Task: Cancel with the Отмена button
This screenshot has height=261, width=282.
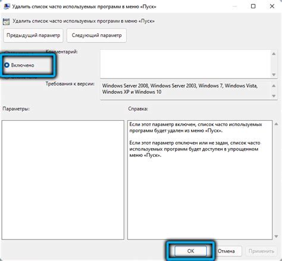Action: click(x=226, y=251)
